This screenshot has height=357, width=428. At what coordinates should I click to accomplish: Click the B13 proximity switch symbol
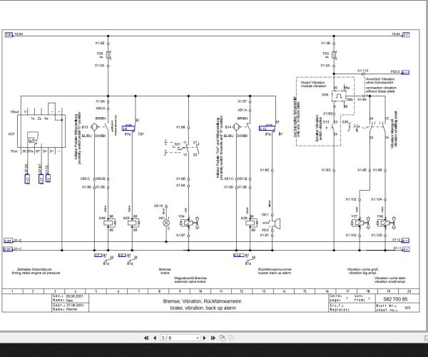pos(94,127)
